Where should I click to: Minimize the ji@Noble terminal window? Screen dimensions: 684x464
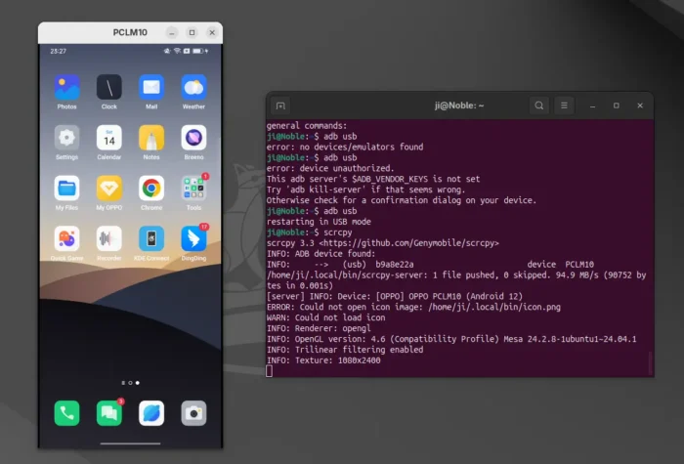coord(592,105)
